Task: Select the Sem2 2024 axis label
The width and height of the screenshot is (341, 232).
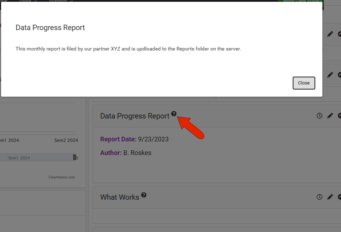Action: click(66, 140)
